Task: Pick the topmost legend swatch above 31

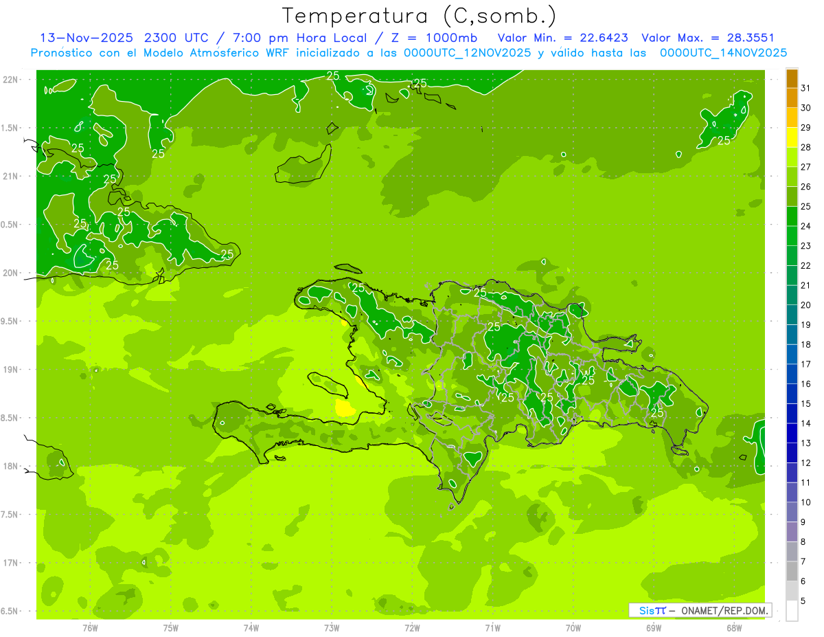Action: coord(792,78)
